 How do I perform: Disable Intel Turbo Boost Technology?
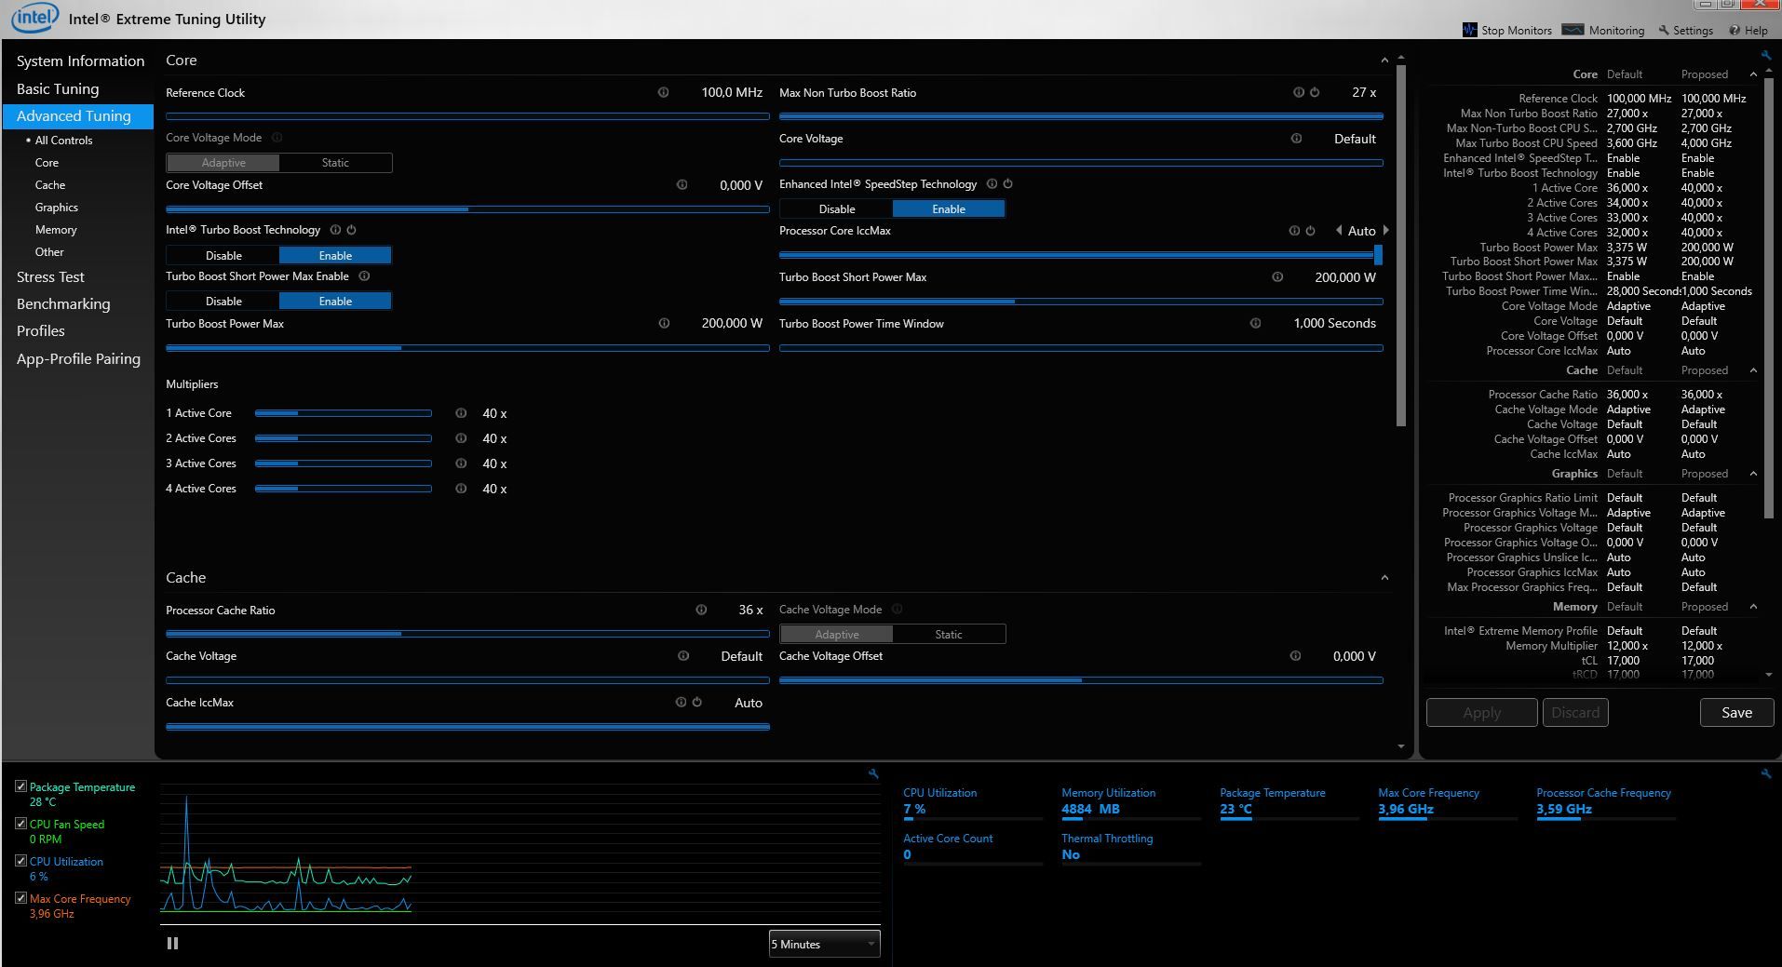(x=223, y=255)
